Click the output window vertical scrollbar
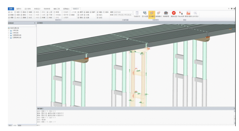Image resolution: width=239 pixels, height=131 pixels. coord(234,117)
